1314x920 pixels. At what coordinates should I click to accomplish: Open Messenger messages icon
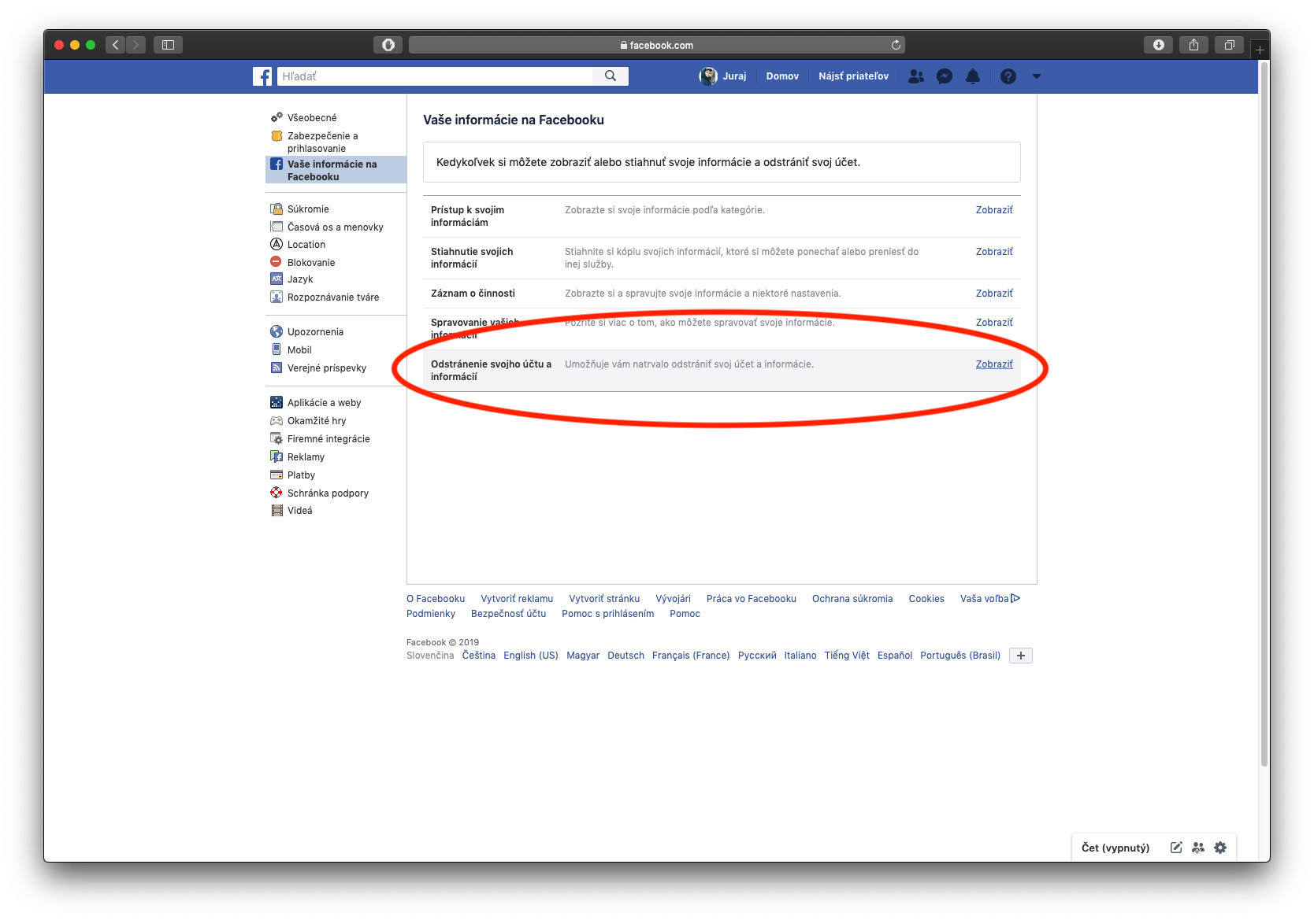(x=945, y=76)
